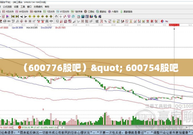193x135 pixels.
Task: Open the 工具 menu
Action: click(23, 7)
